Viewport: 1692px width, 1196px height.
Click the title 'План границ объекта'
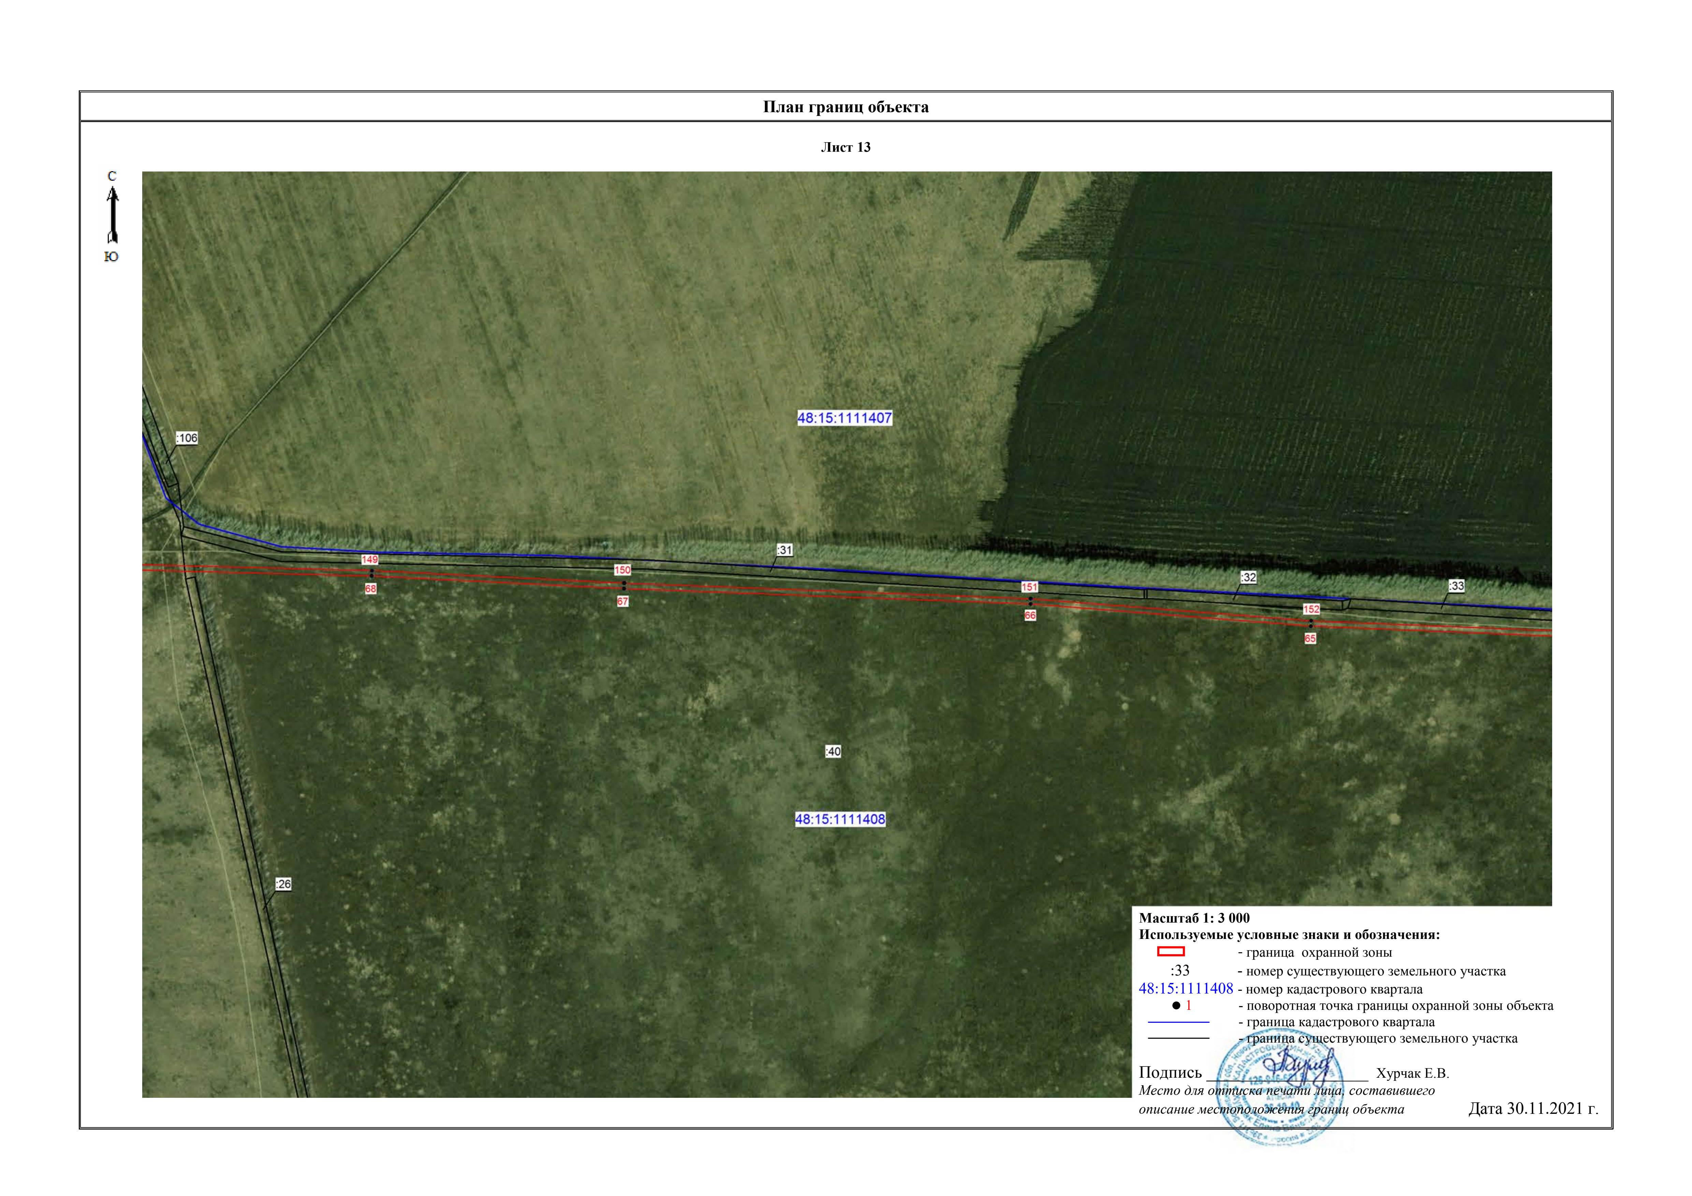(x=845, y=107)
